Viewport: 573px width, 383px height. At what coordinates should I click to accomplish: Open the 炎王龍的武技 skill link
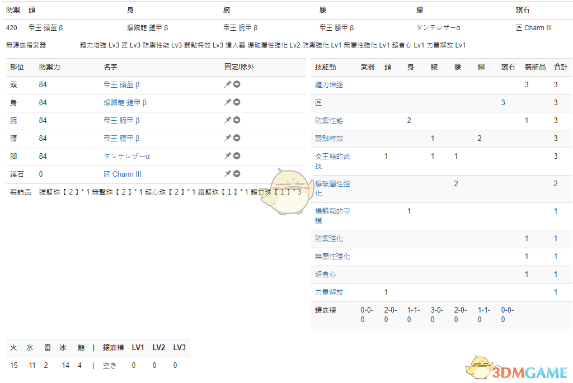point(332,161)
